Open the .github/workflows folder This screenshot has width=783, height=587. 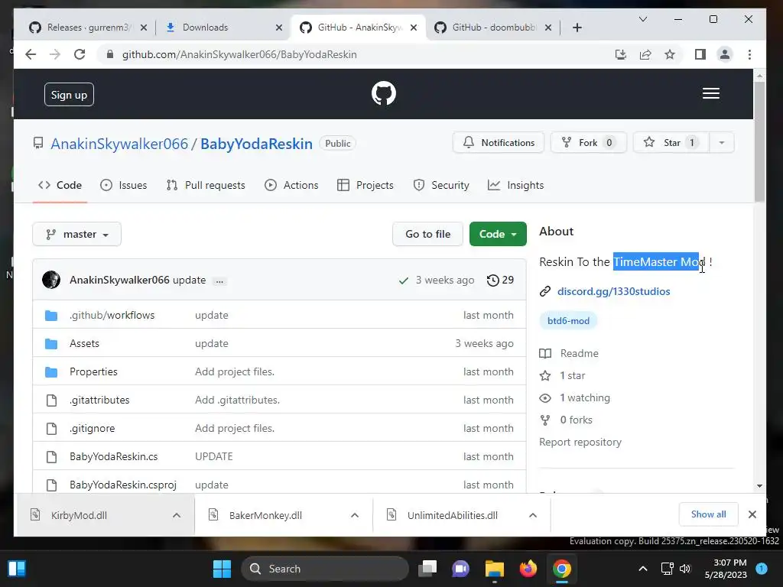click(x=112, y=316)
